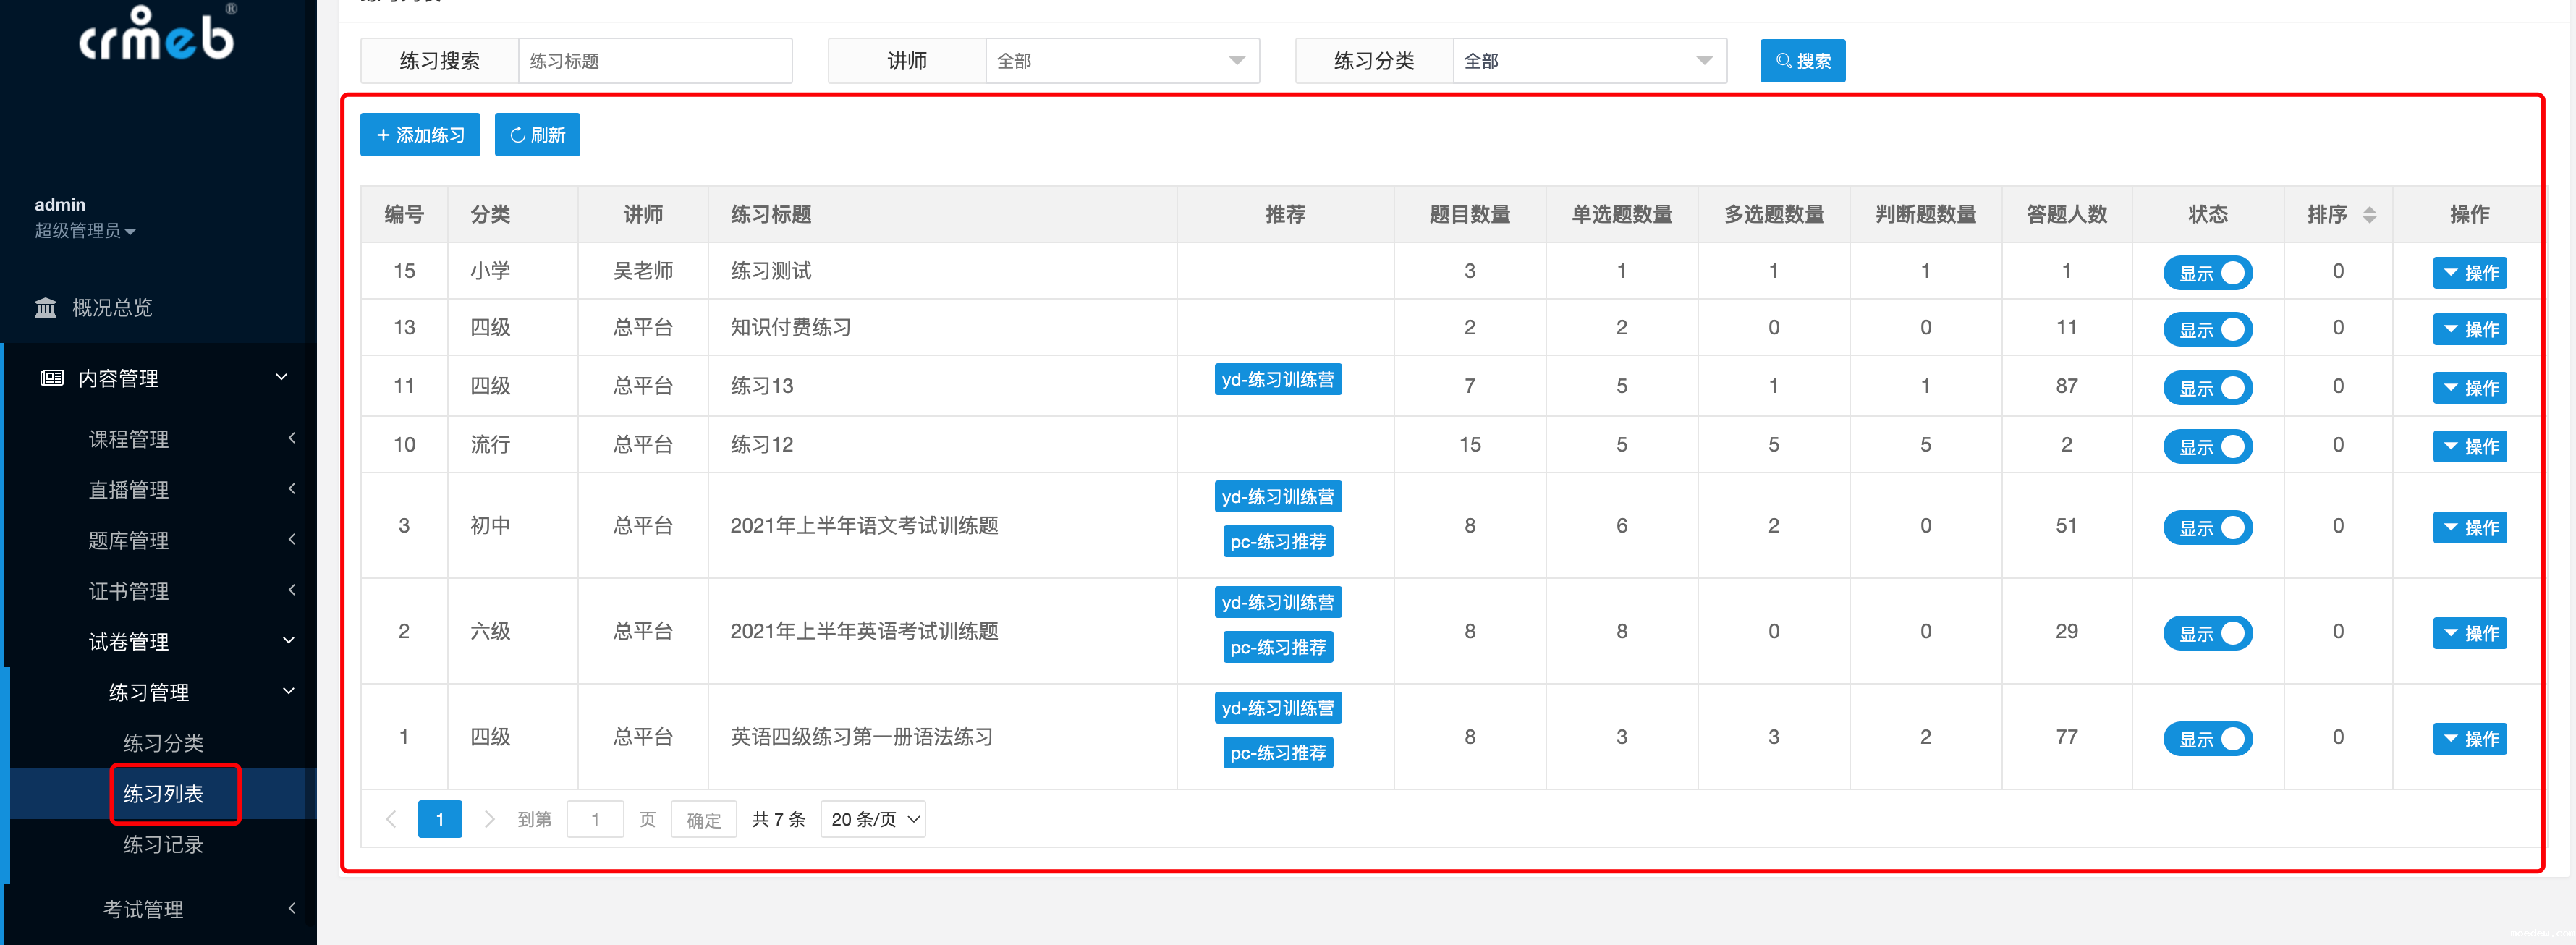Click 添加练习 plus button
The height and width of the screenshot is (945, 2576).
pyautogui.click(x=420, y=135)
